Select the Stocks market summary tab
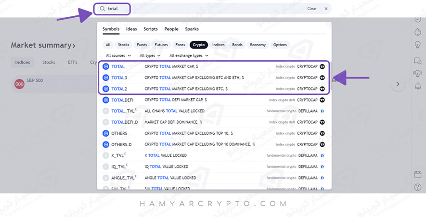This screenshot has width=426, height=217. 49,63
